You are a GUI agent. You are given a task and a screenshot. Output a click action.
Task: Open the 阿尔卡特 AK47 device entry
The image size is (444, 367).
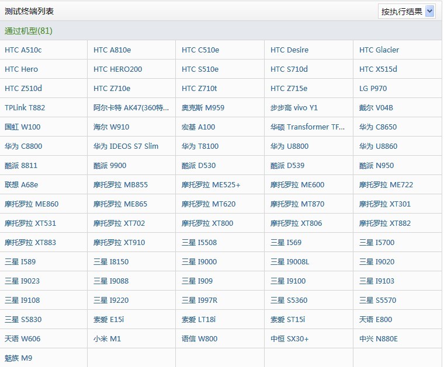[131, 108]
